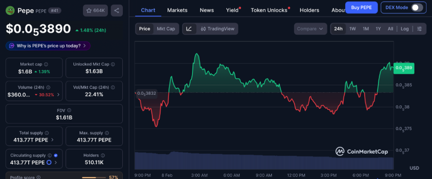Toggle the DEX Mode switch
This screenshot has width=432, height=179.
(x=416, y=8)
